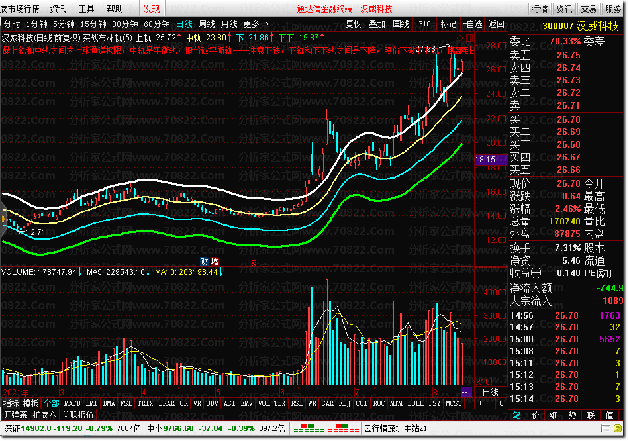
Task: Open the 发现 tab in the menu bar
Action: (x=152, y=9)
